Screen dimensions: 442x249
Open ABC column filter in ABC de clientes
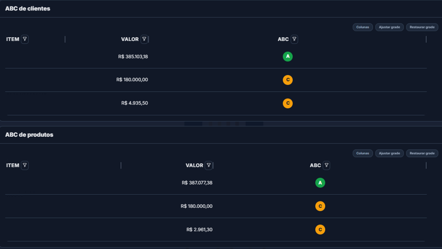click(x=294, y=39)
